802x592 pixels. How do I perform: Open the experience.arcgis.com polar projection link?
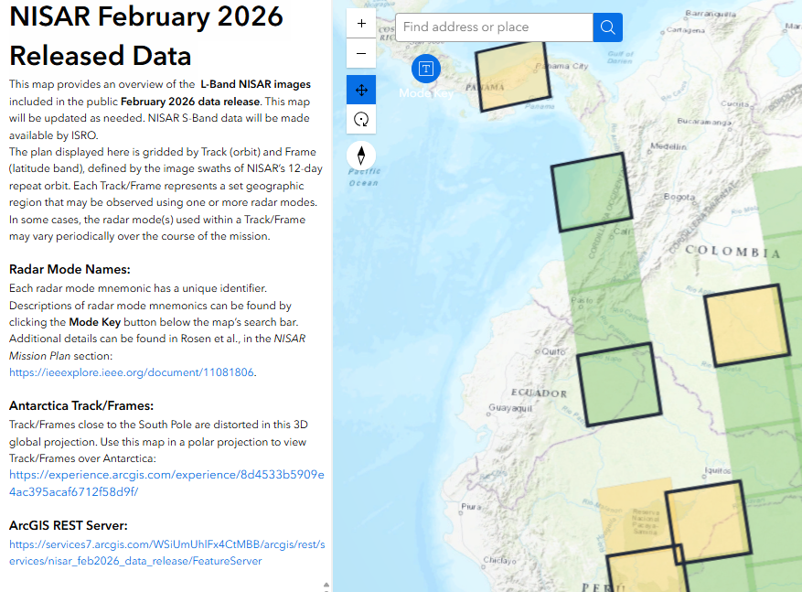coord(166,483)
